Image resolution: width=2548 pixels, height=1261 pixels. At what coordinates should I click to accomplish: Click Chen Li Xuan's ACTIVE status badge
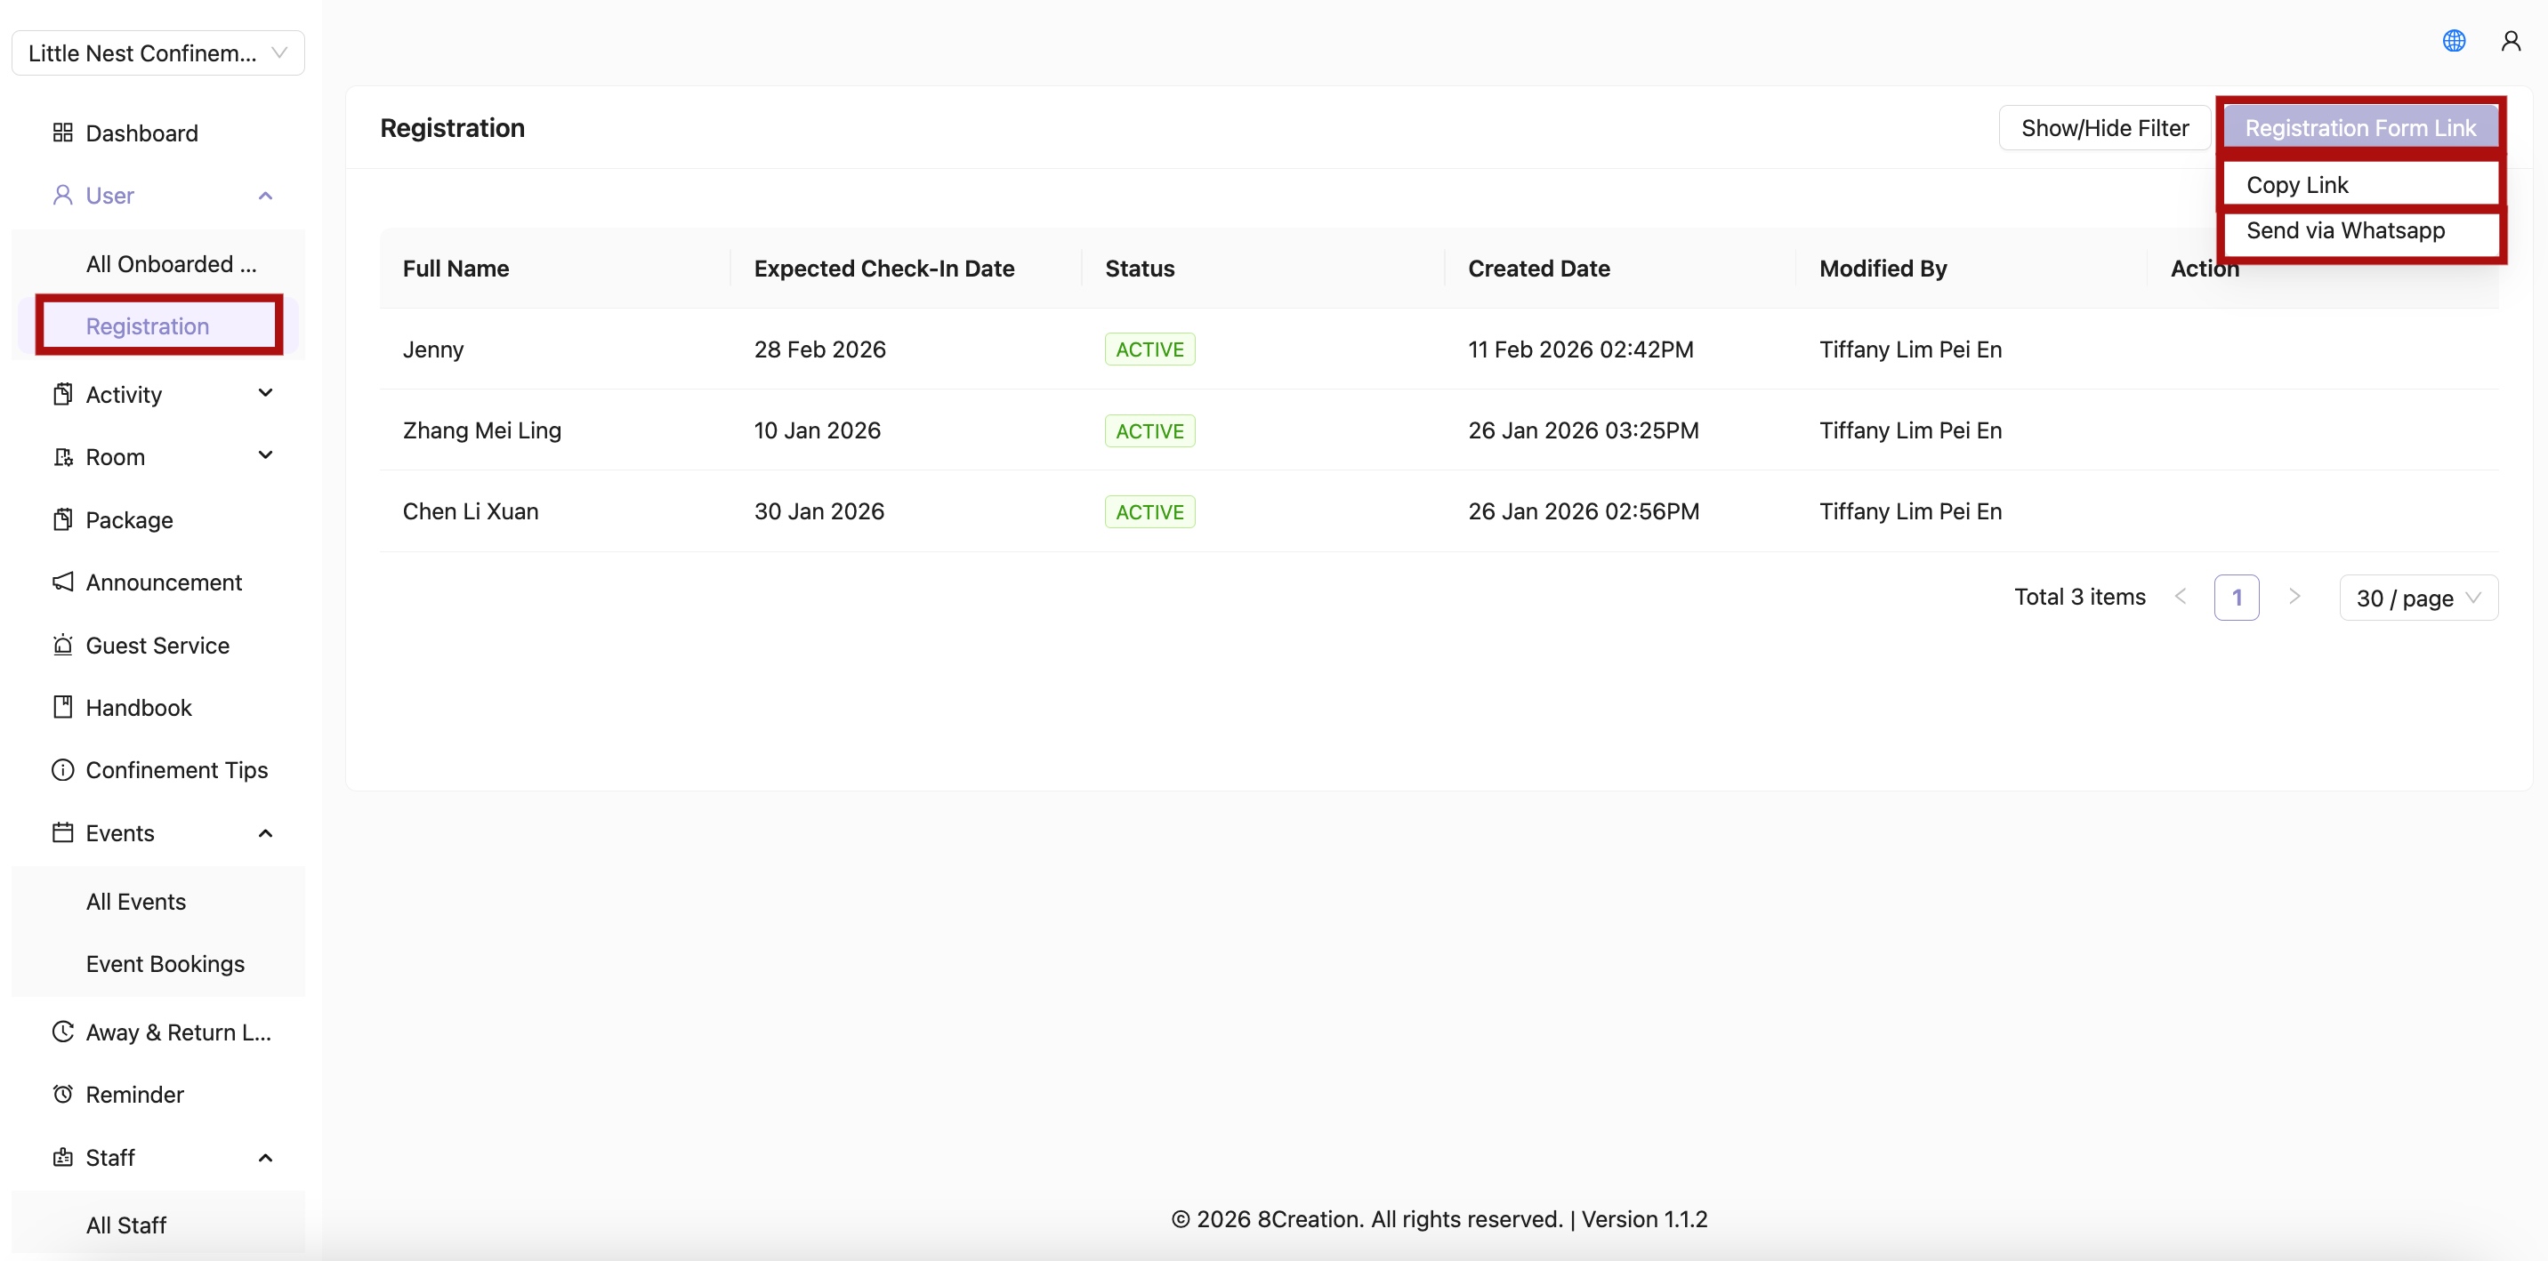click(1149, 511)
